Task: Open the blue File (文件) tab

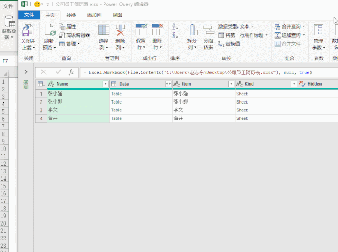Action: [x=29, y=15]
